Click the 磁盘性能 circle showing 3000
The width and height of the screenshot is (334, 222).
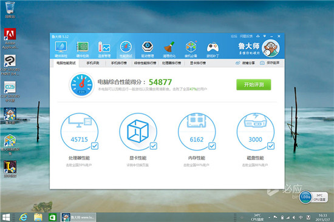pos(256,132)
